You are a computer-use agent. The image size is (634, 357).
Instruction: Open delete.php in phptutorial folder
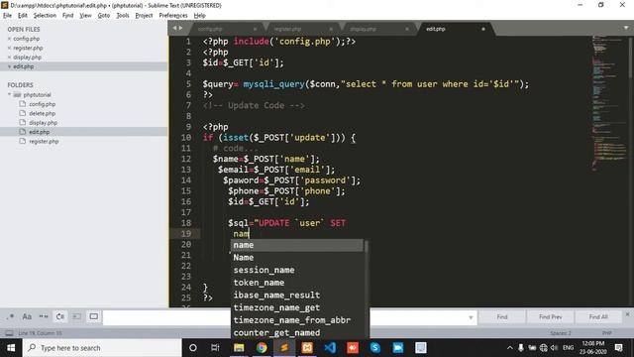coord(42,113)
